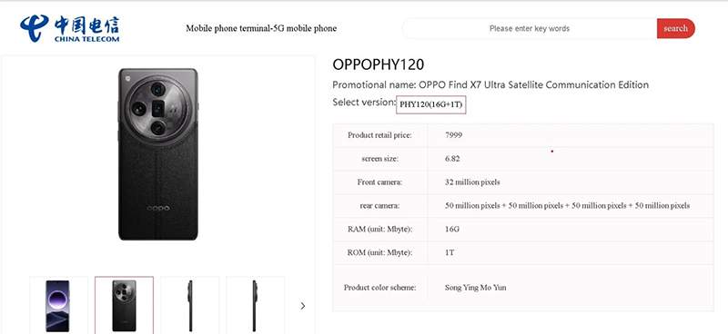Click the product retail price 7999 value

coord(453,135)
